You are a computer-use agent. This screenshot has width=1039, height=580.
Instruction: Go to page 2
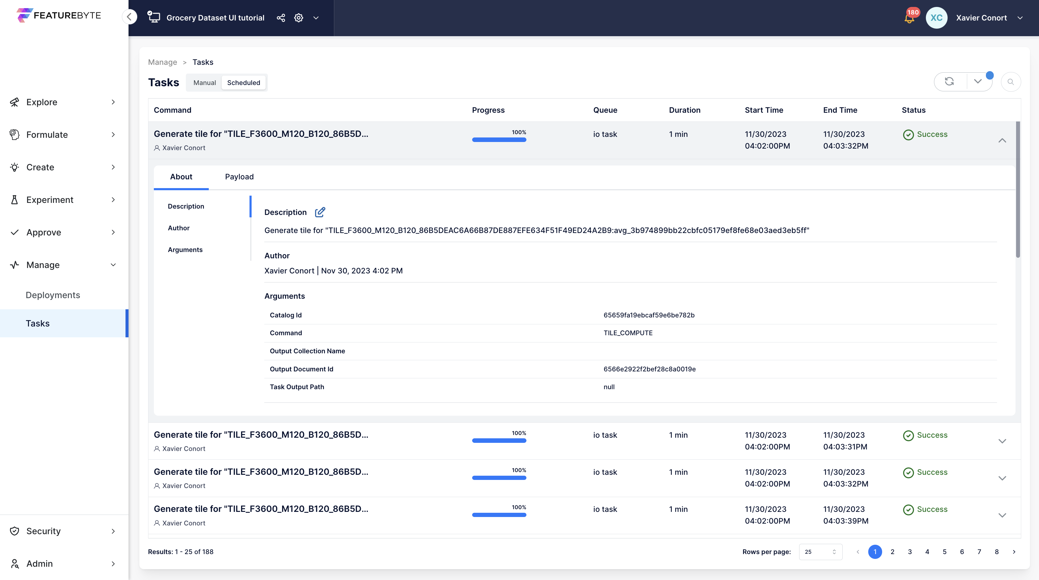pos(893,552)
